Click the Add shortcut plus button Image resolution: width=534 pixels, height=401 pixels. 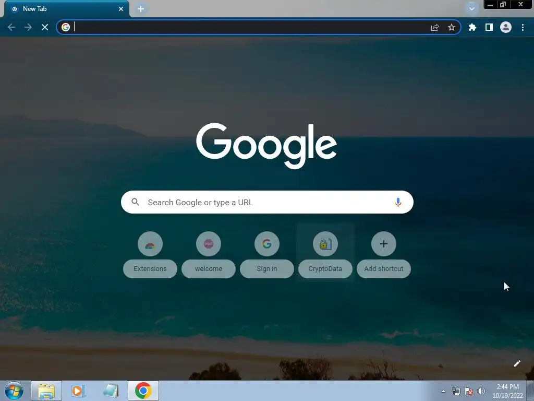[x=384, y=244]
